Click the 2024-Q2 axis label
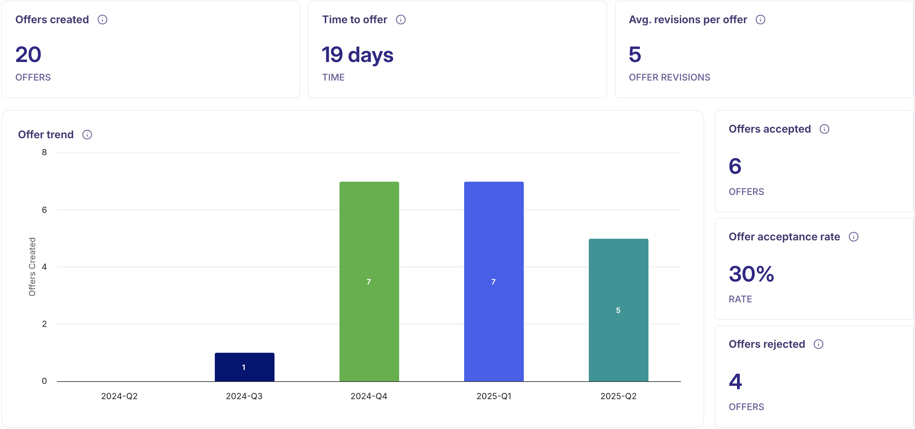Viewport: 915px width, 429px height. pos(119,396)
